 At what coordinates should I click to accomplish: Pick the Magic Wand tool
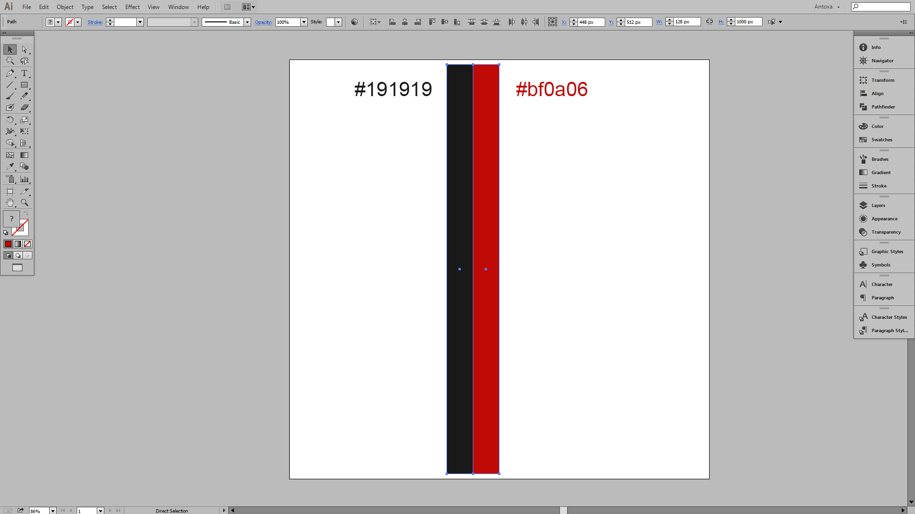(x=10, y=61)
